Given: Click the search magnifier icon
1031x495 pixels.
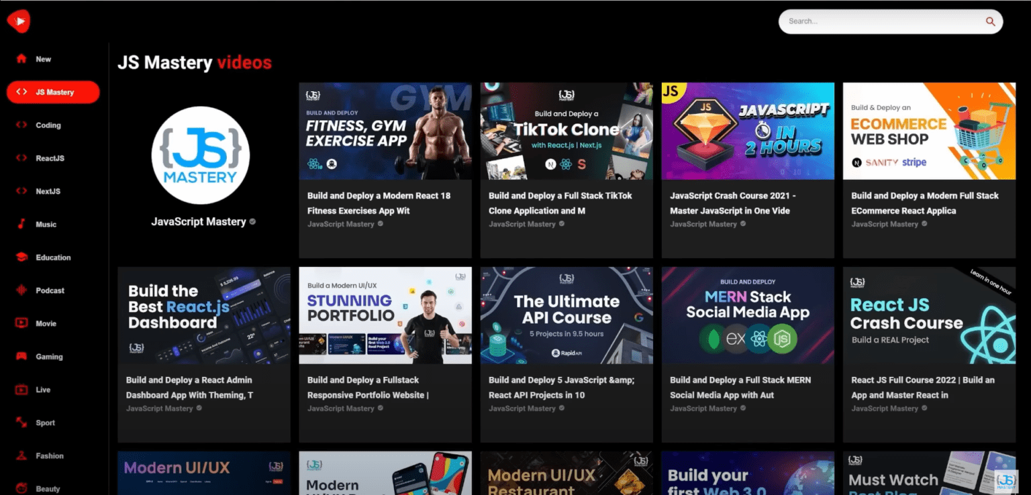Looking at the screenshot, I should (x=990, y=21).
